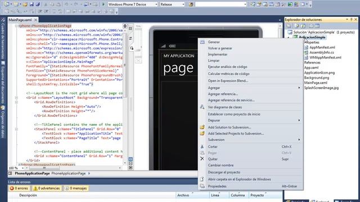Open the 100 % zoom dropdown
The width and height of the screenshot is (360, 202).
[x=22, y=168]
